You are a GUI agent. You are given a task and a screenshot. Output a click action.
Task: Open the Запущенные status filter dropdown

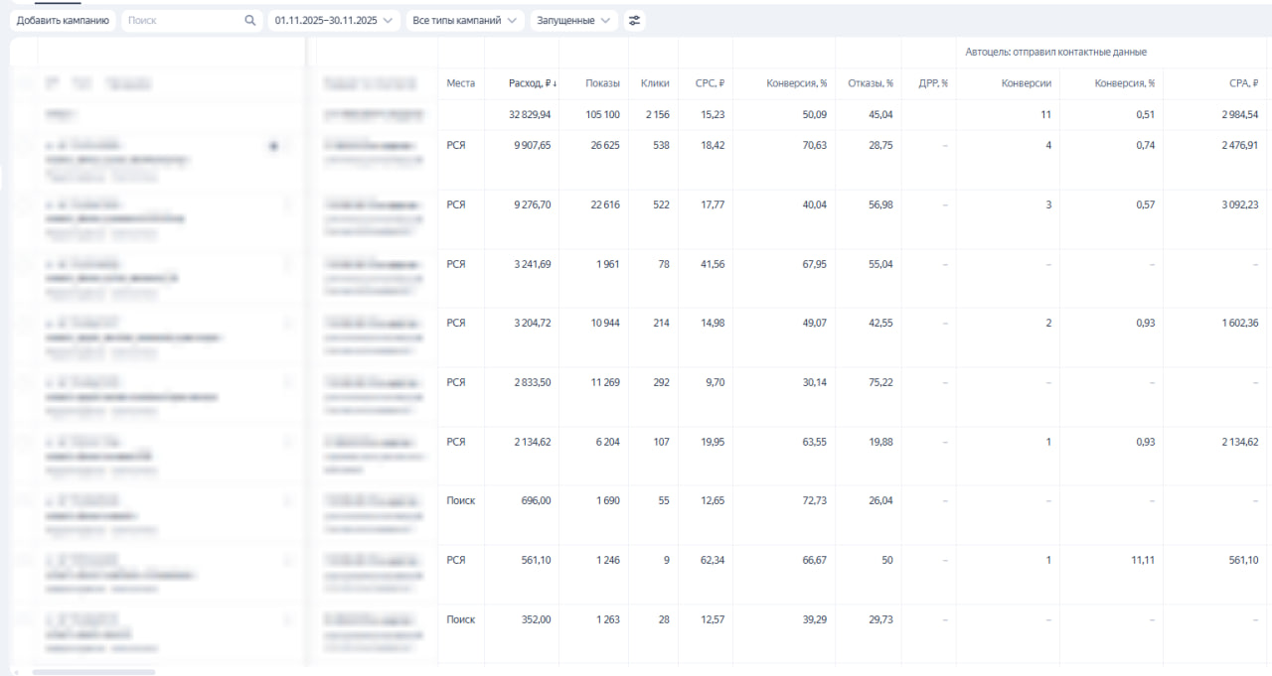coord(573,20)
